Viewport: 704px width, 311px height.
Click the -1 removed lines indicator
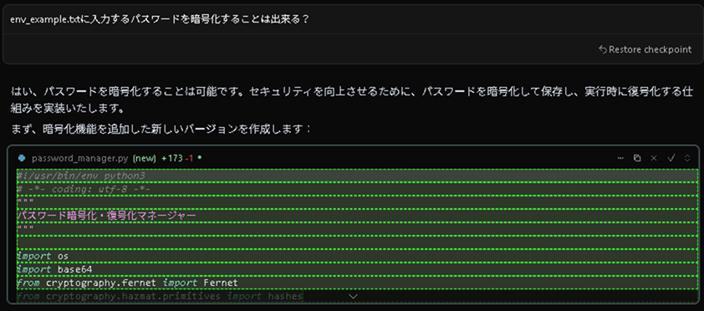pyautogui.click(x=189, y=158)
